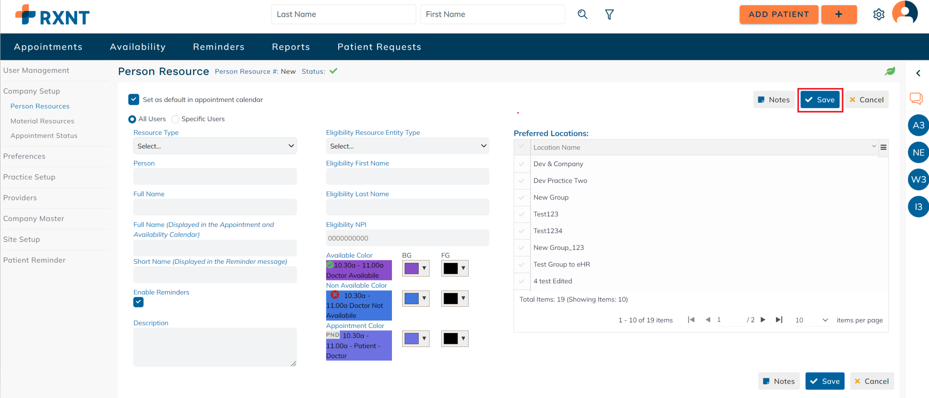Open the A3 circle icon in right sidebar
Screen dimensions: 929x398
919,125
